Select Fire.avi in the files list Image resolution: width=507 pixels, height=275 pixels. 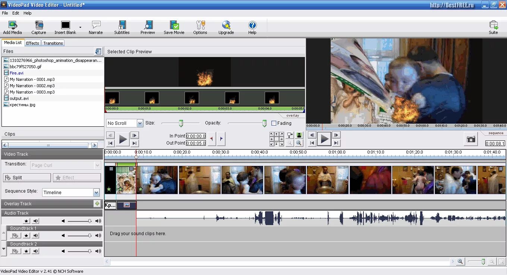[x=16, y=73]
